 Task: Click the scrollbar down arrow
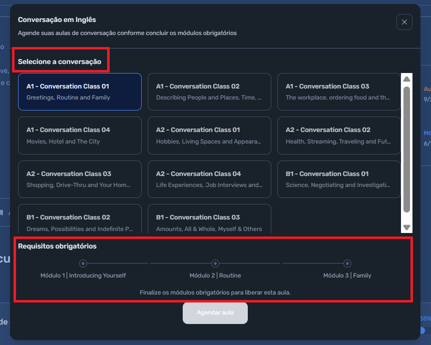(x=406, y=227)
